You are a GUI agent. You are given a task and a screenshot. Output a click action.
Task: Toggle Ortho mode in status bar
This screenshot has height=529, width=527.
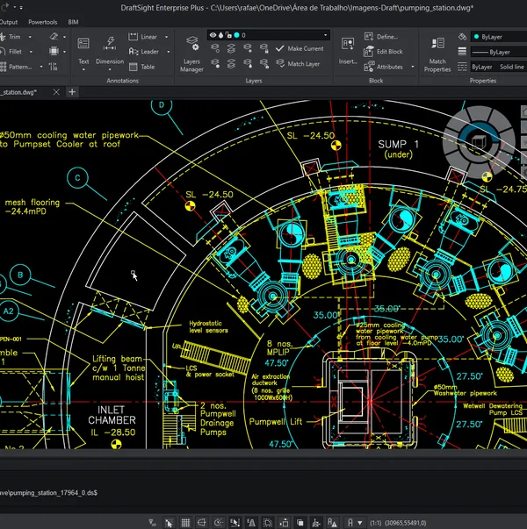point(202,523)
